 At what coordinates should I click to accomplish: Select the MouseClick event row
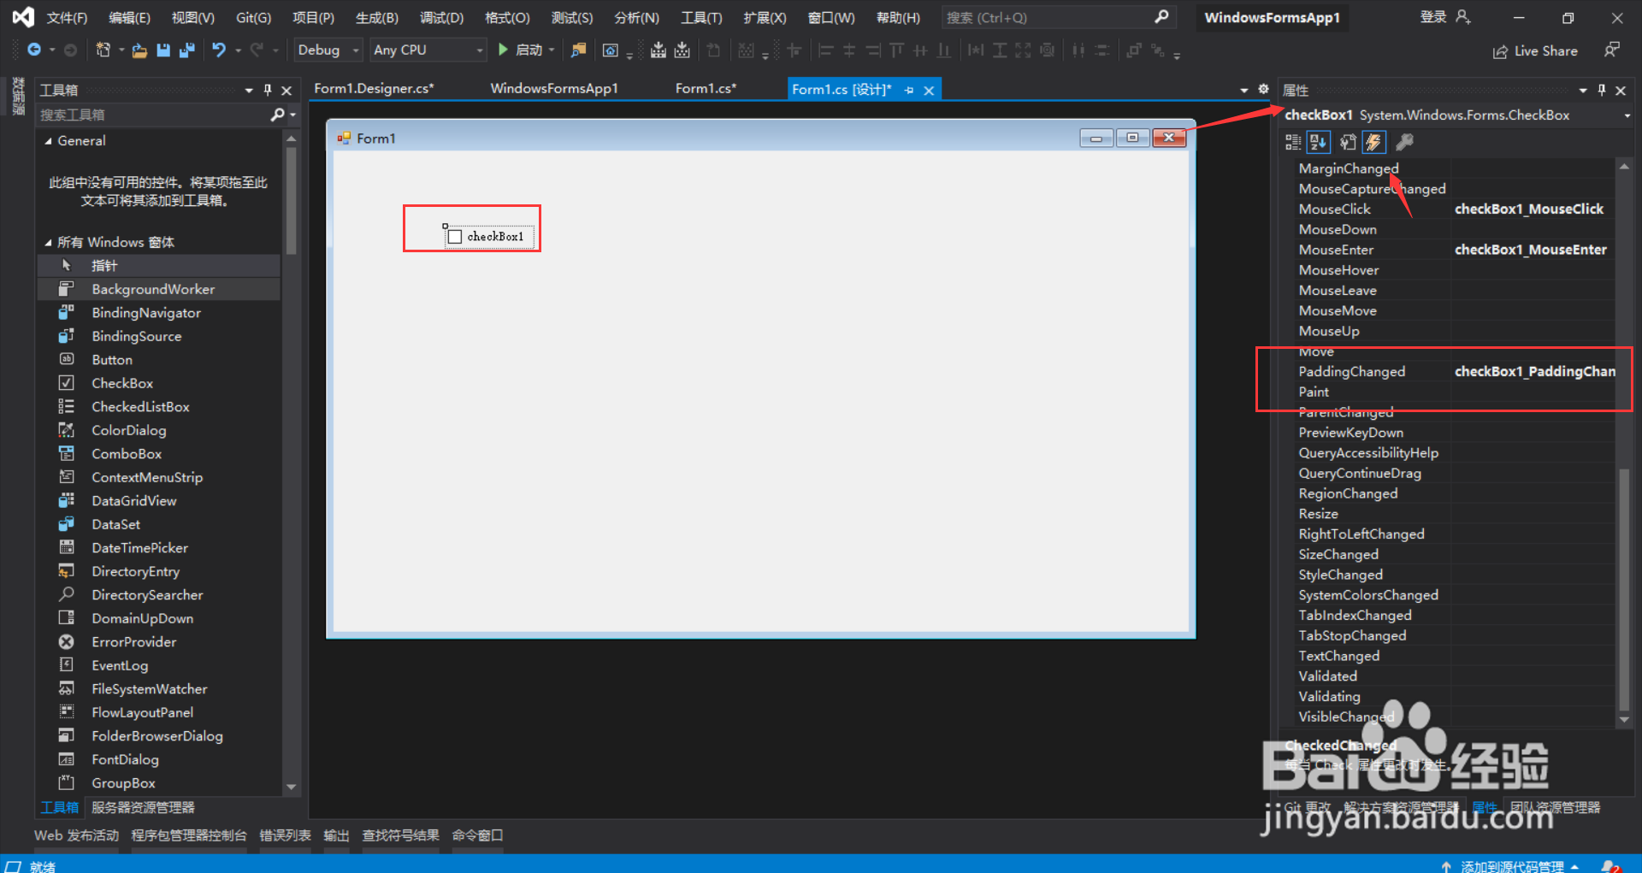point(1455,209)
